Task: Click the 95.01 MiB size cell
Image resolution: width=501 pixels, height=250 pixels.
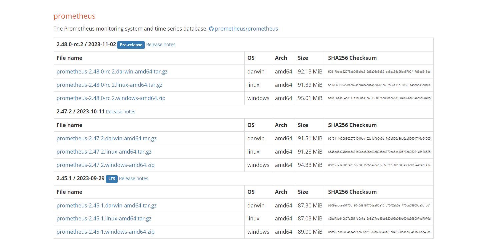Action: coord(310,98)
